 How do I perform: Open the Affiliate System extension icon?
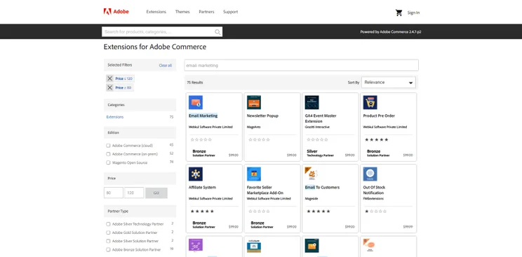click(x=196, y=174)
